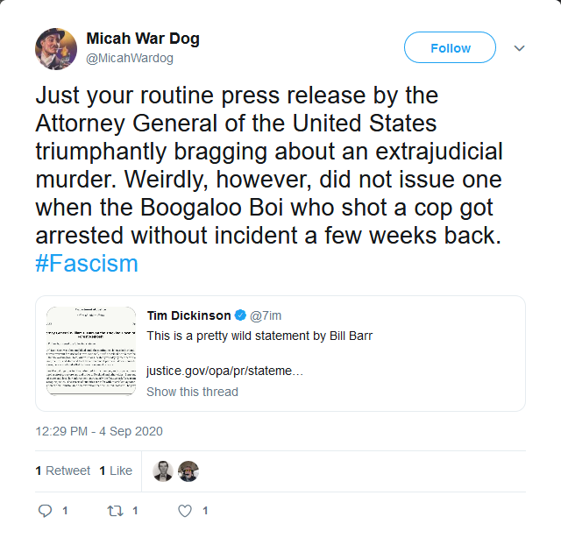
Task: Click the retweet arrows icon
Action: 115,511
